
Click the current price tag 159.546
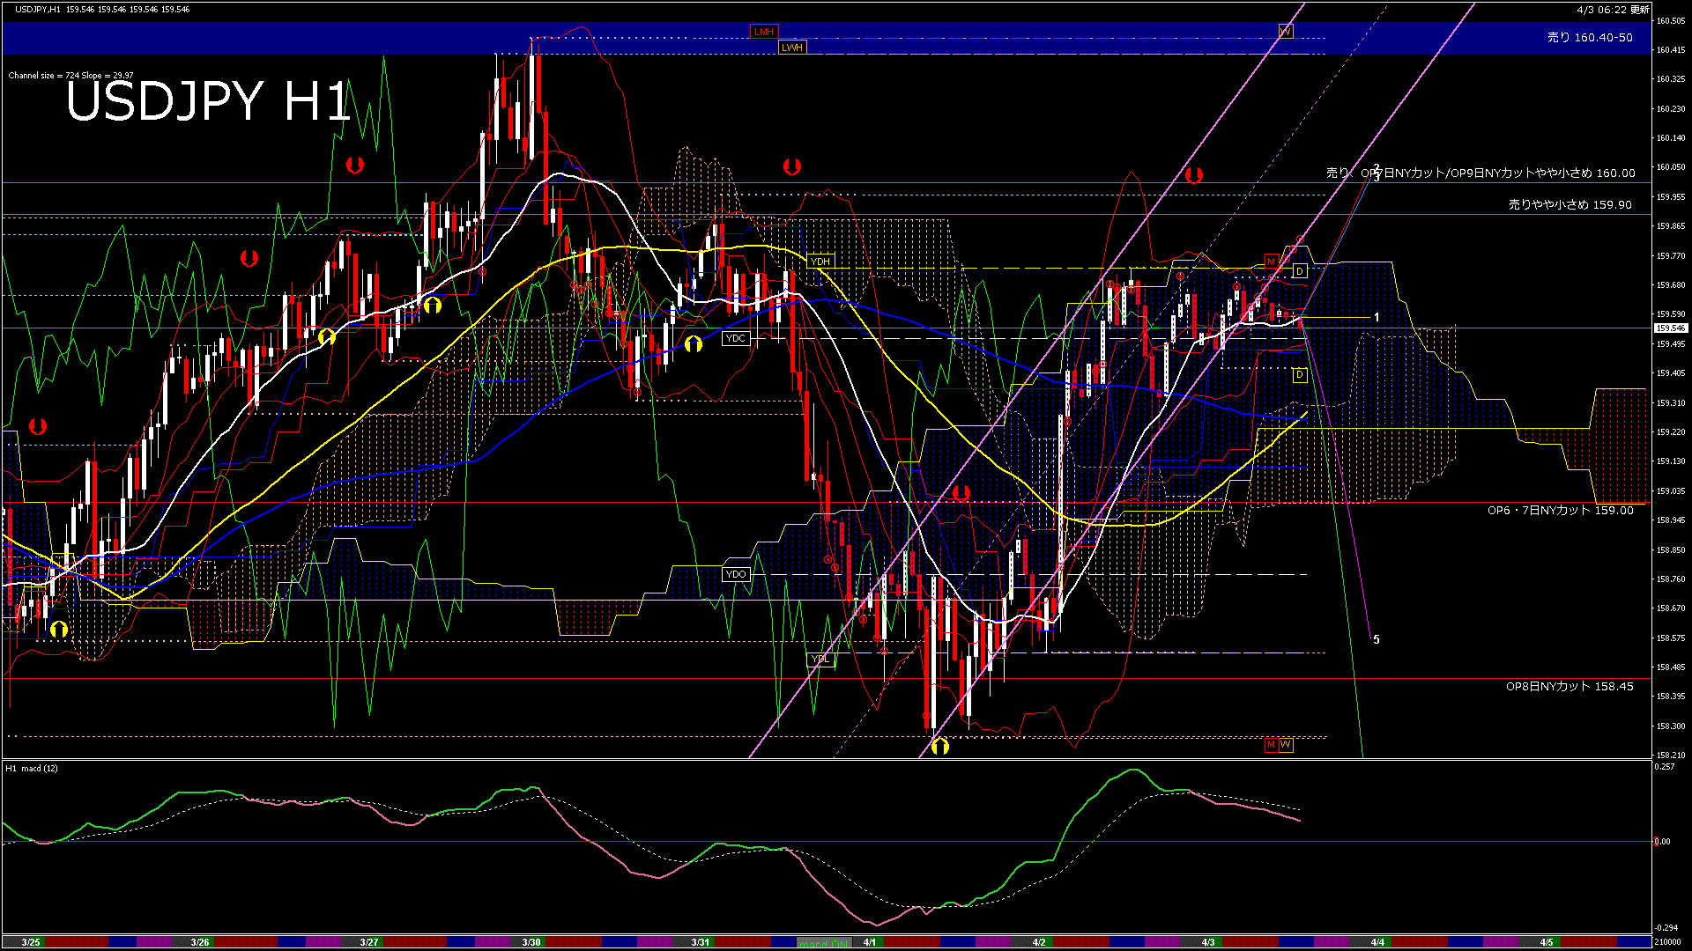coord(1670,328)
